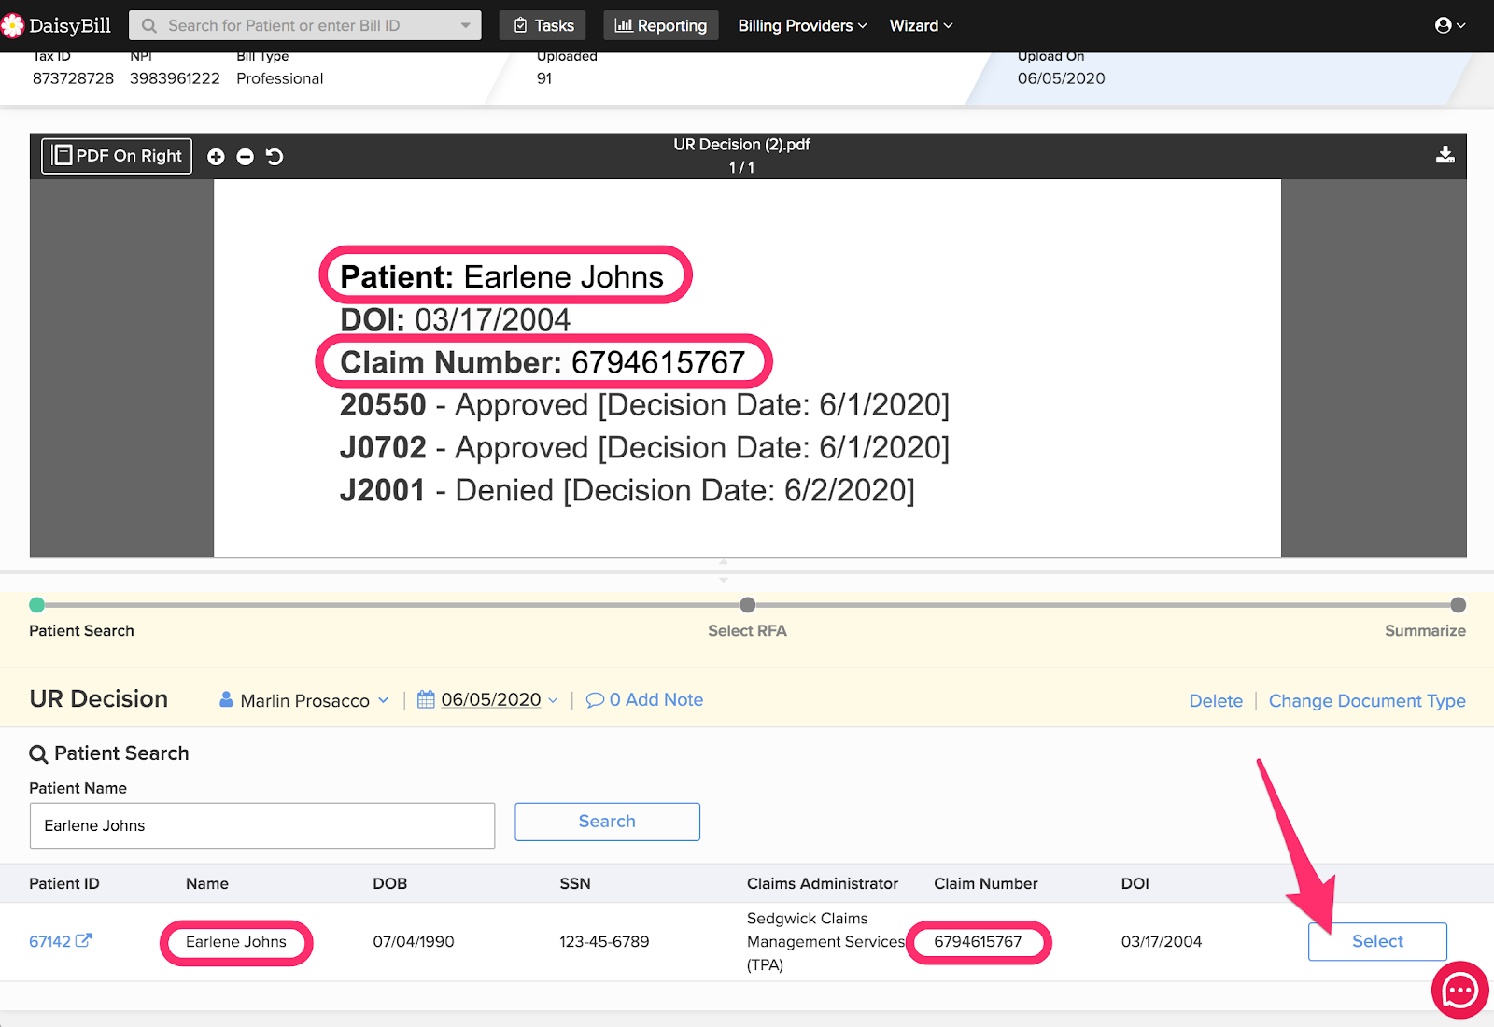The image size is (1494, 1027).
Task: Open patient ID 67142 link
Action: [x=60, y=941]
